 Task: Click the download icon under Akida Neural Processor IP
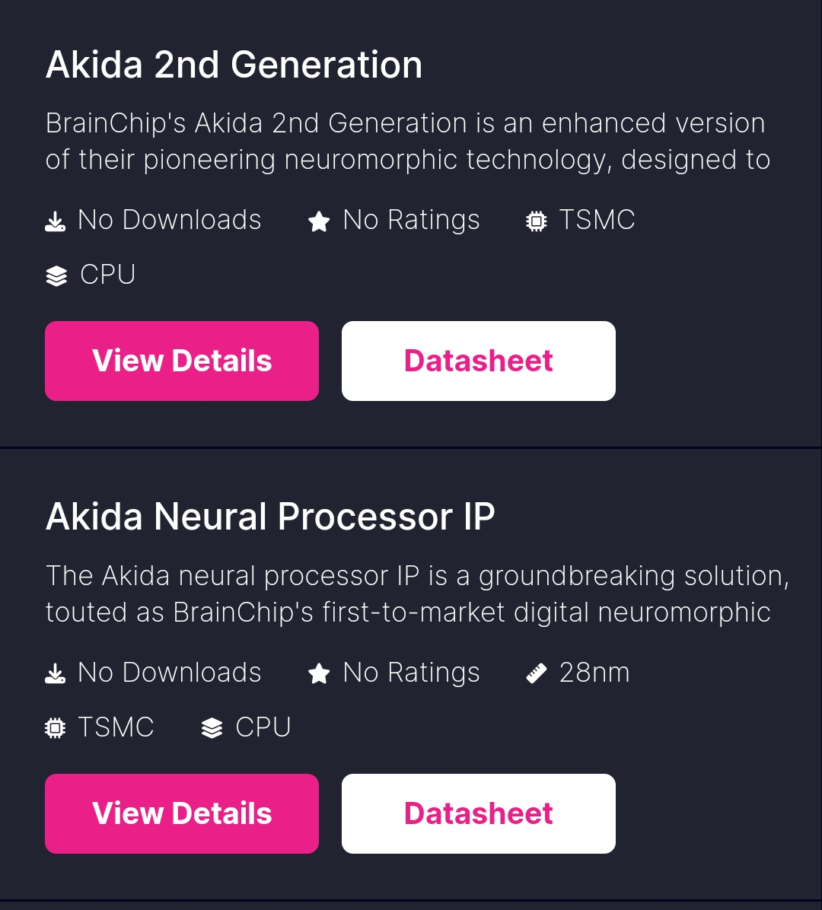point(55,674)
